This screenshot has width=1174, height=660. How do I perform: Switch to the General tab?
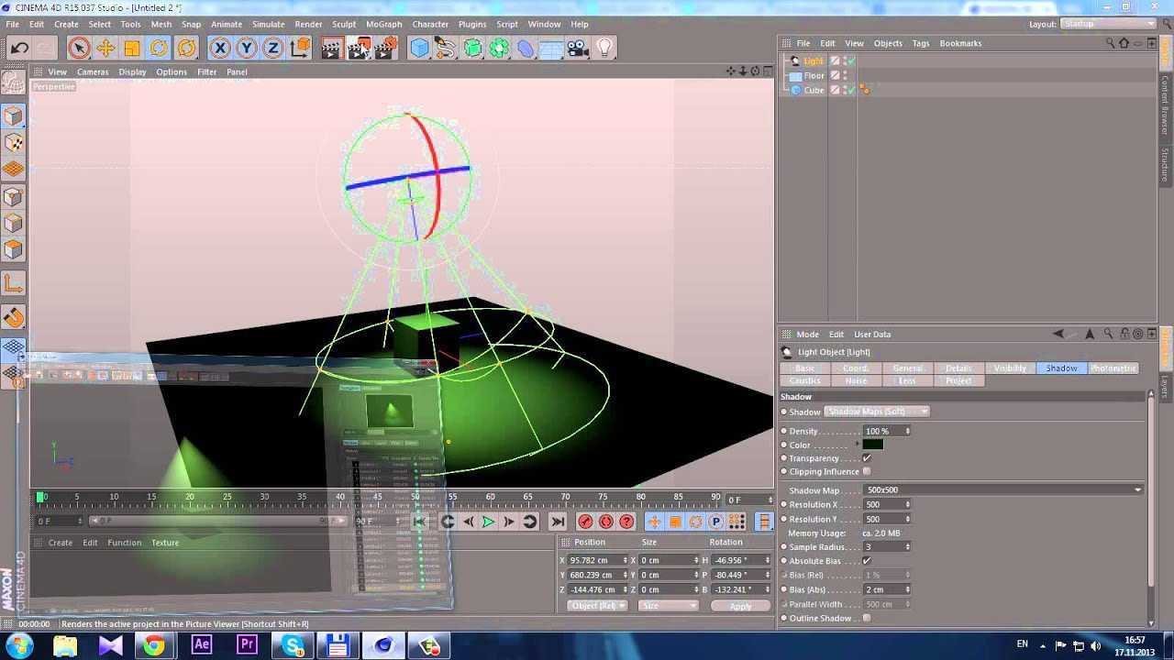[x=908, y=368]
